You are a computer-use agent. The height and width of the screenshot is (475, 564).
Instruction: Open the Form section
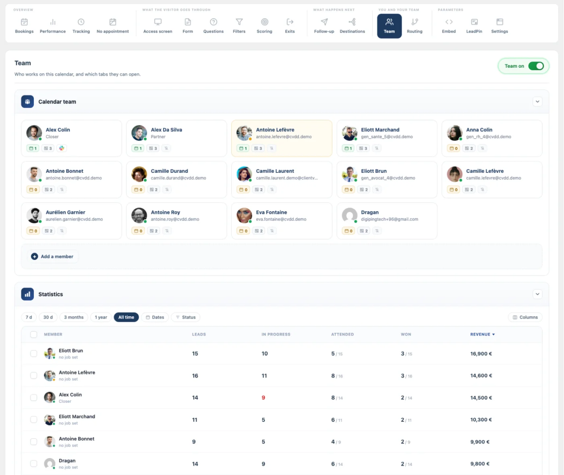(x=188, y=26)
